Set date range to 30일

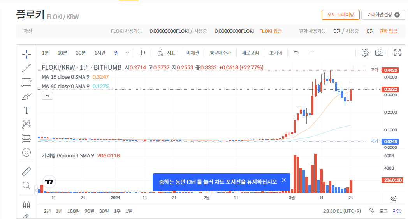[104, 211]
